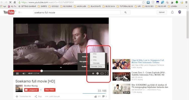Stop page loading with the X button
The width and height of the screenshot is (189, 100).
tap(10, 2)
